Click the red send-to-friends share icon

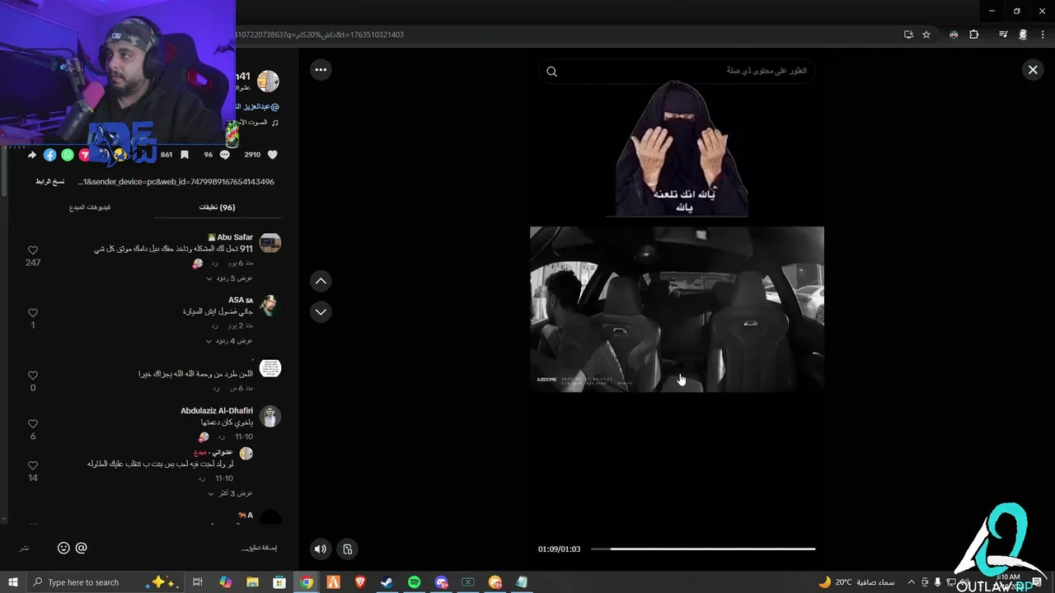84,154
